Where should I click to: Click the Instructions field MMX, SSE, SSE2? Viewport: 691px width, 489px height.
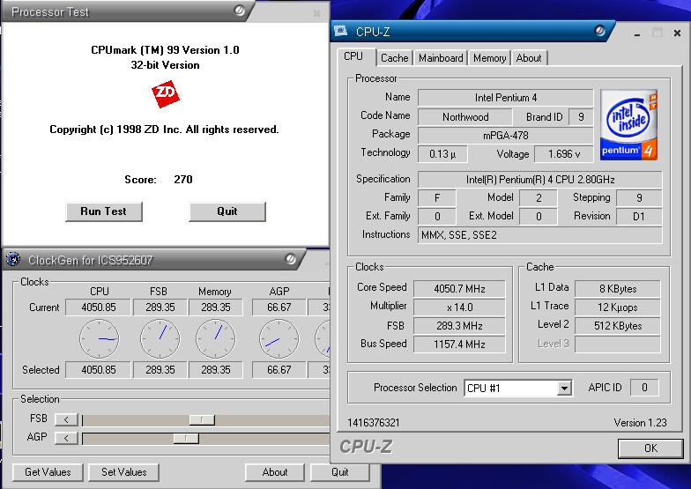click(x=539, y=234)
